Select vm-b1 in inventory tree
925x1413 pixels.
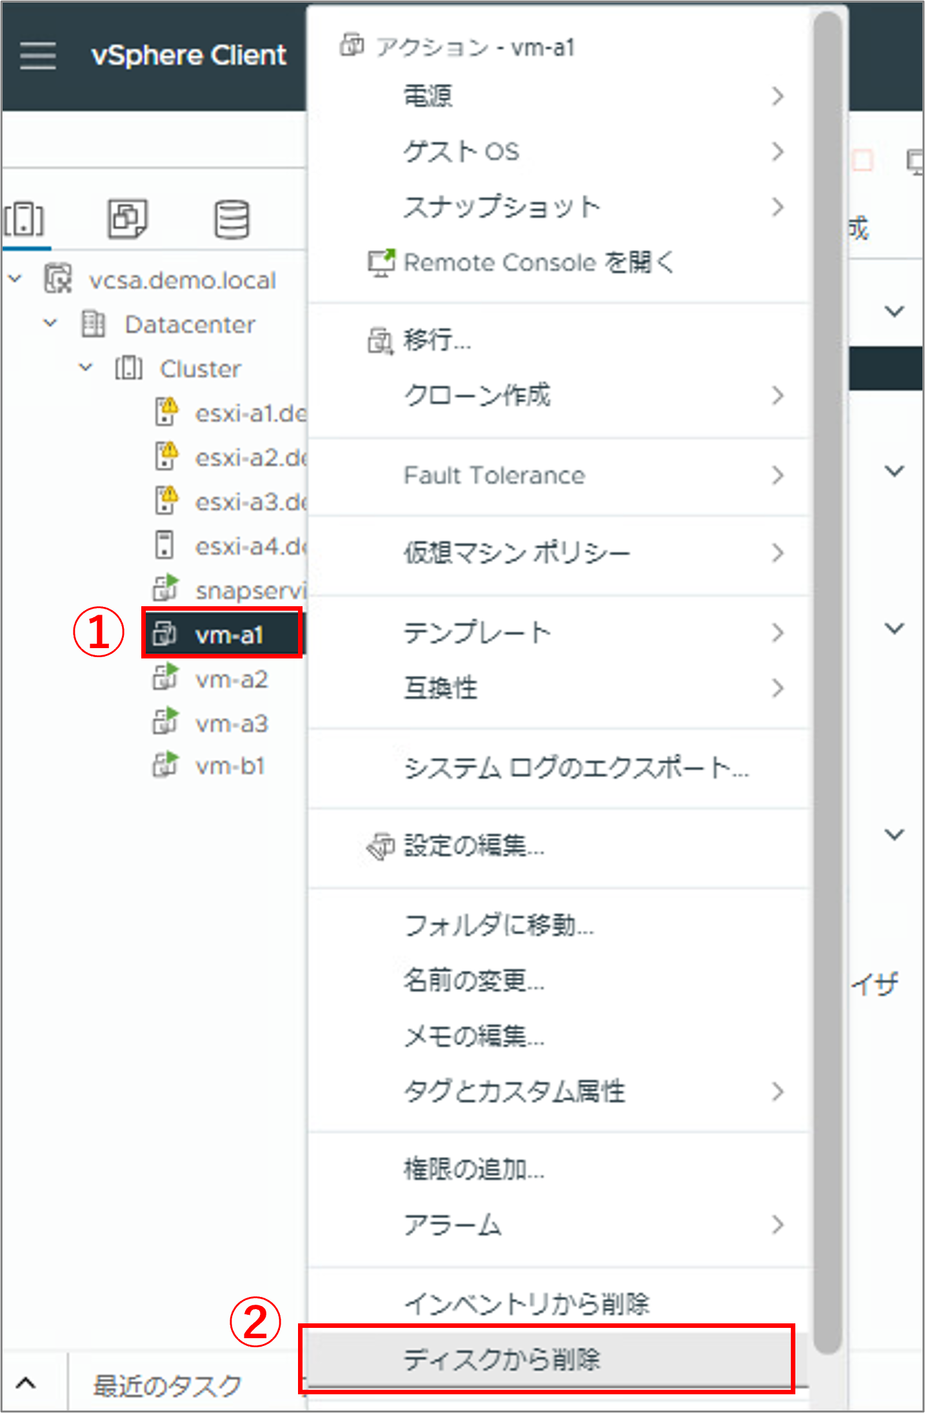(x=230, y=766)
